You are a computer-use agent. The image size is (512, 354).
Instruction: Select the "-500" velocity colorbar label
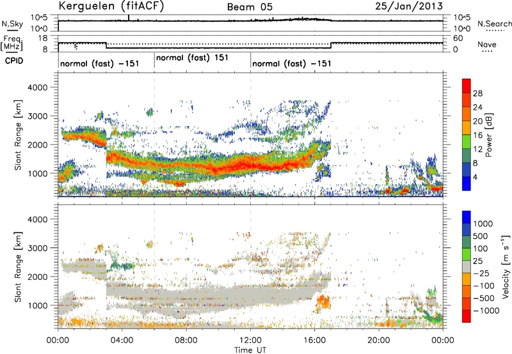(x=484, y=298)
